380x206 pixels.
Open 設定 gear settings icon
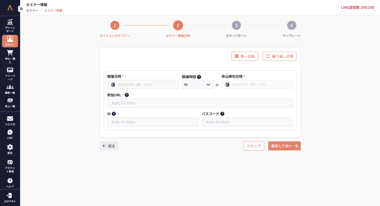(x=10, y=147)
